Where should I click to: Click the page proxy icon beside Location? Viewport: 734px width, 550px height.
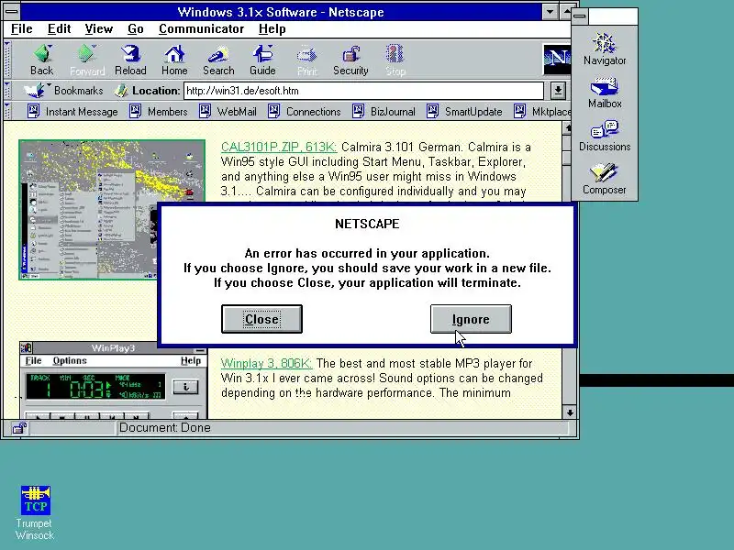tap(121, 90)
